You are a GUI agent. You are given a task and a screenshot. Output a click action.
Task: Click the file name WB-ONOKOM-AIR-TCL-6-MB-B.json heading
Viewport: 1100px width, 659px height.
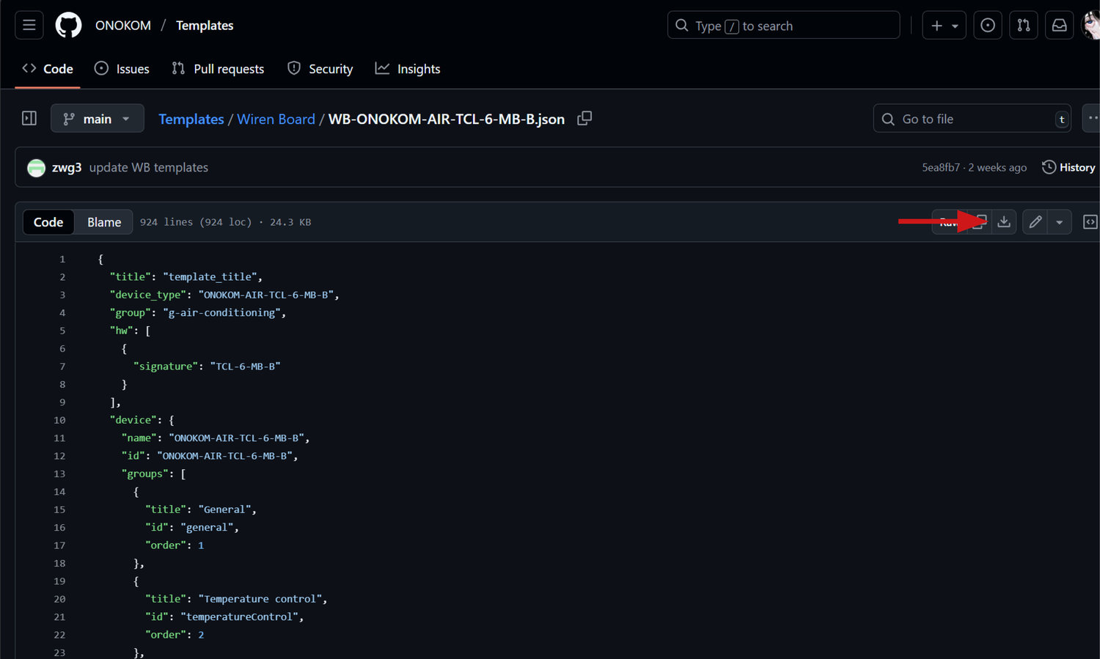click(x=447, y=119)
